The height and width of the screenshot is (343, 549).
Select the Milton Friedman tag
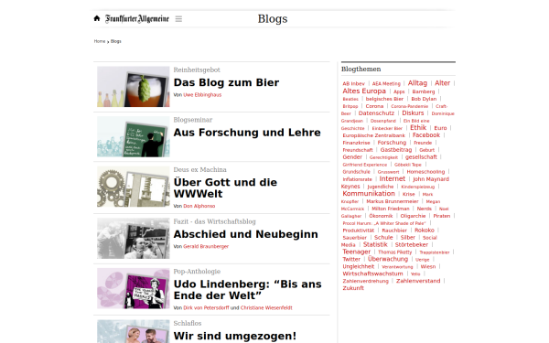(391, 209)
